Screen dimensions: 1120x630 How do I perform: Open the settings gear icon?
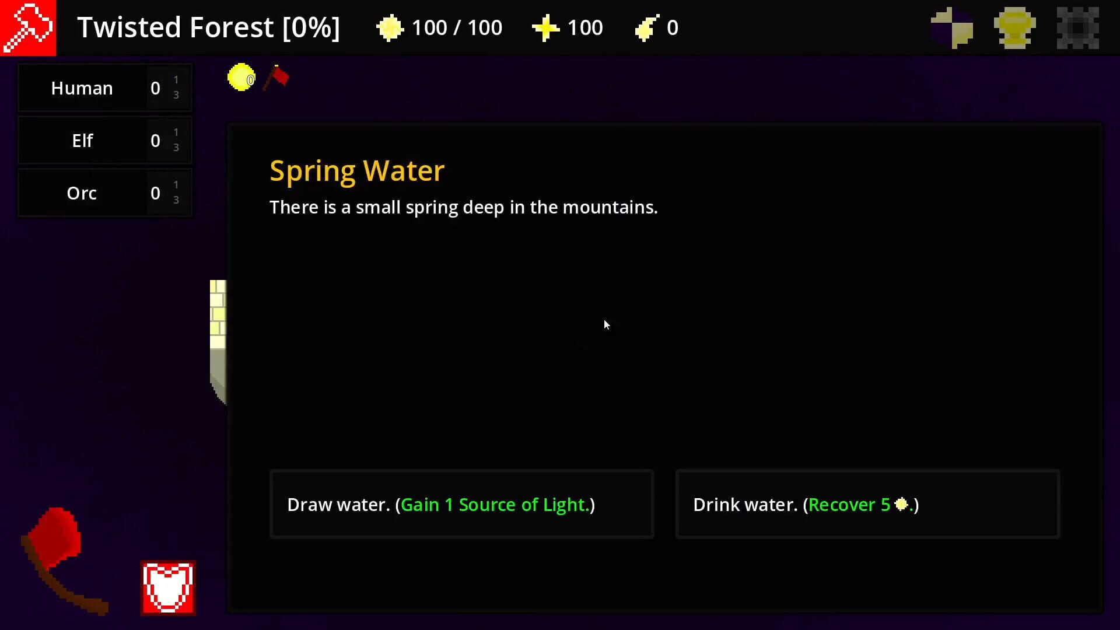pos(1077,27)
